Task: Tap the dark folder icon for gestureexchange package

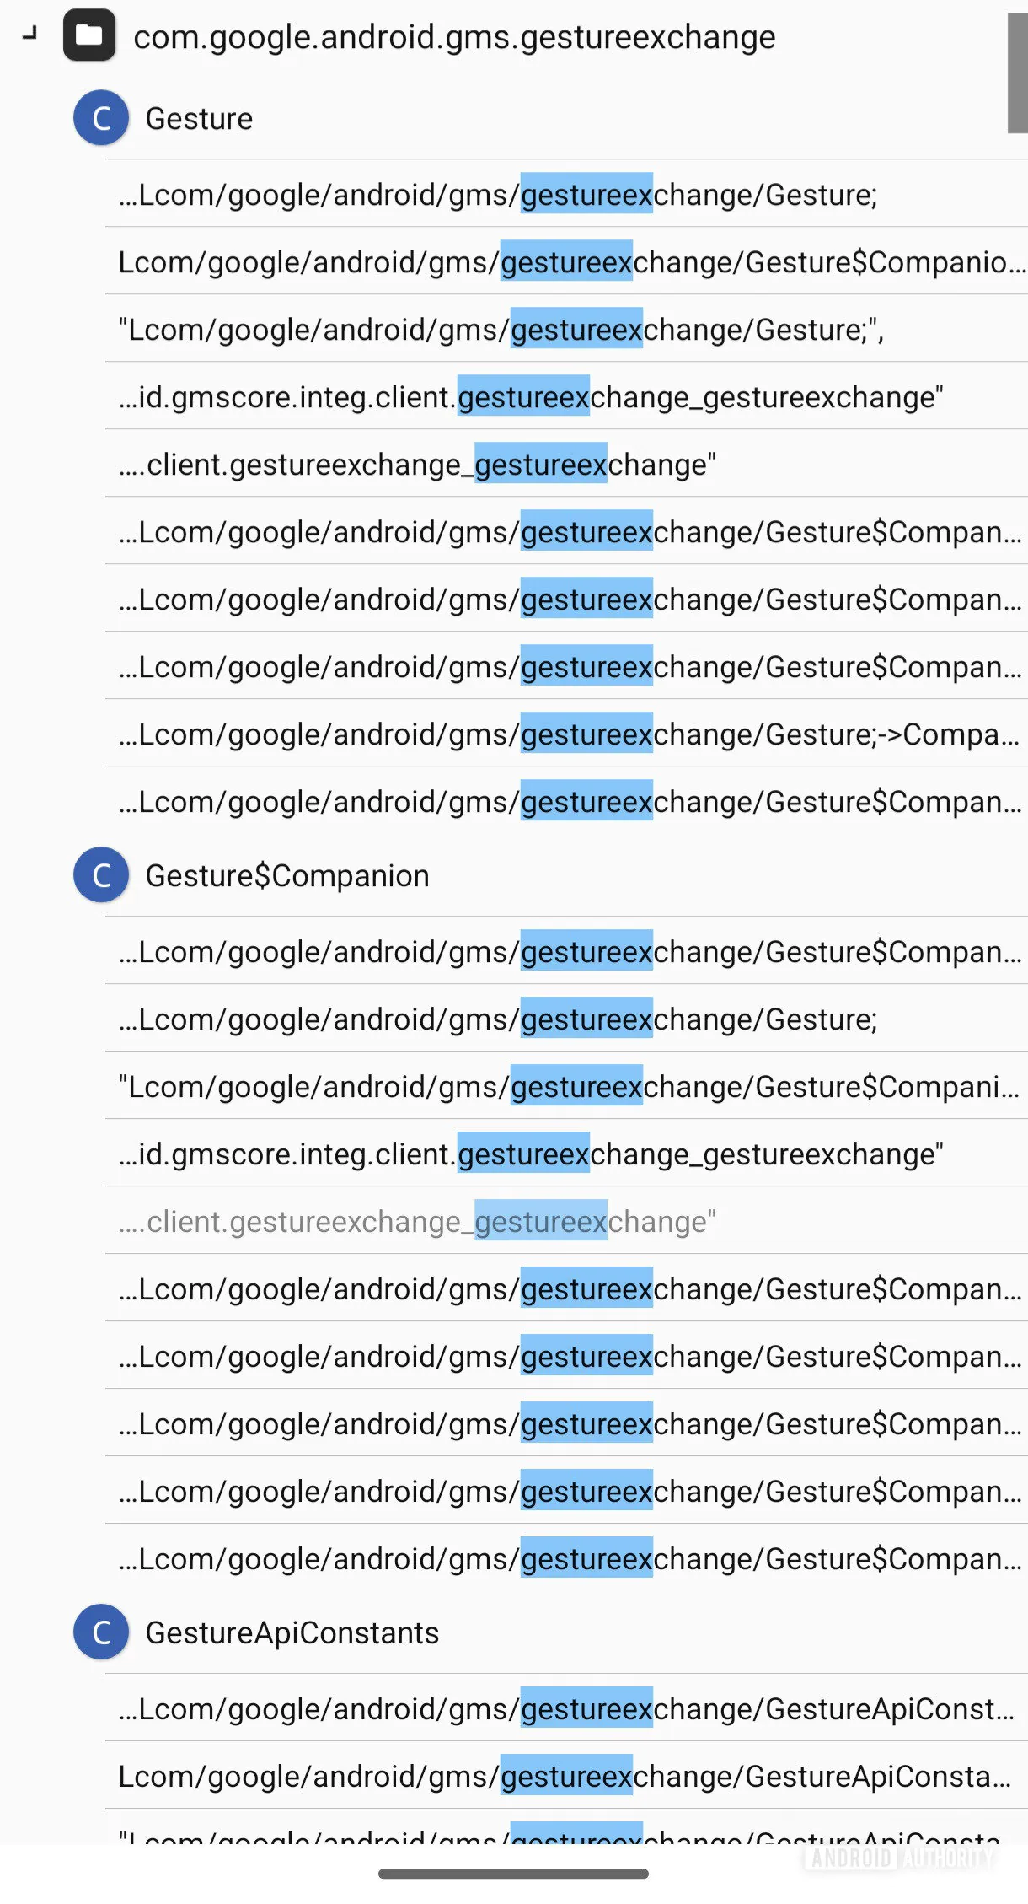Action: [90, 35]
